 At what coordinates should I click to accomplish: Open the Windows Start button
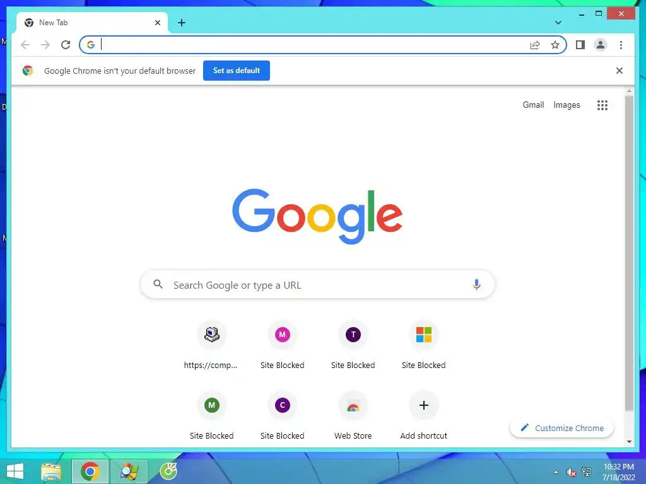(15, 471)
